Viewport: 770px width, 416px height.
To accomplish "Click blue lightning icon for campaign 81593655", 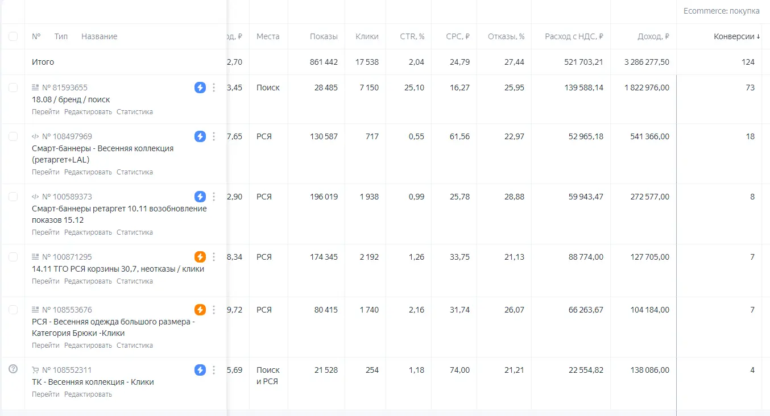I will click(200, 88).
